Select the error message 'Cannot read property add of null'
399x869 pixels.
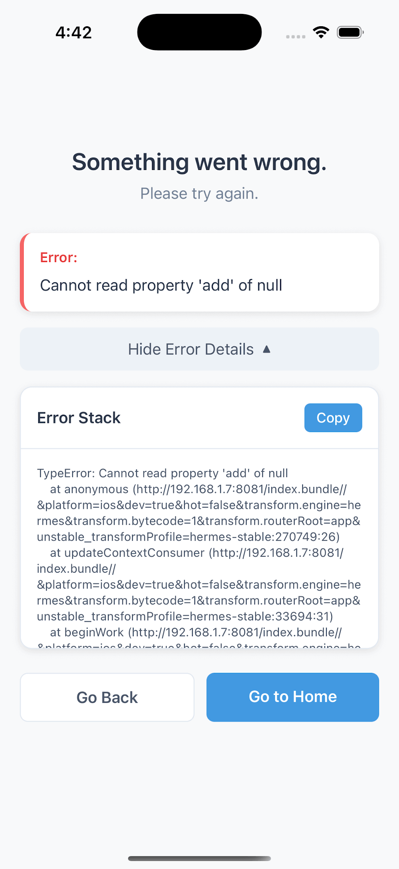coord(160,285)
